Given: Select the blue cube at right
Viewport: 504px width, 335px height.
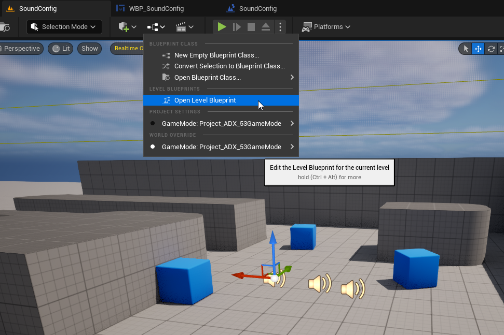Looking at the screenshot, I should coord(416,269).
